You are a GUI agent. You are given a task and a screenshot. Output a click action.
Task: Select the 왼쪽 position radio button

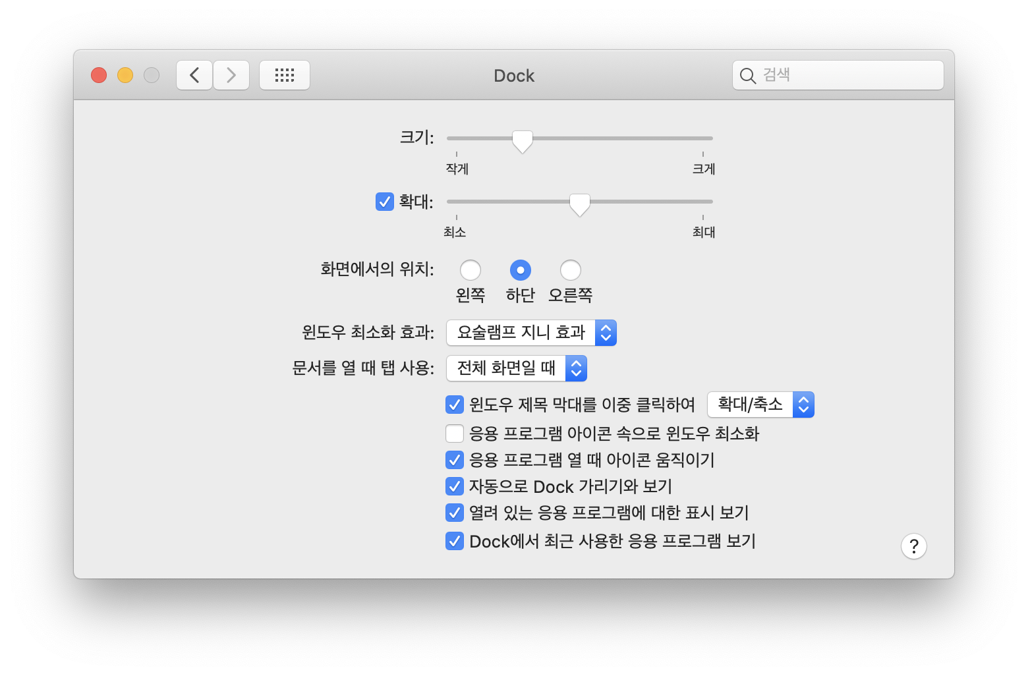tap(471, 270)
